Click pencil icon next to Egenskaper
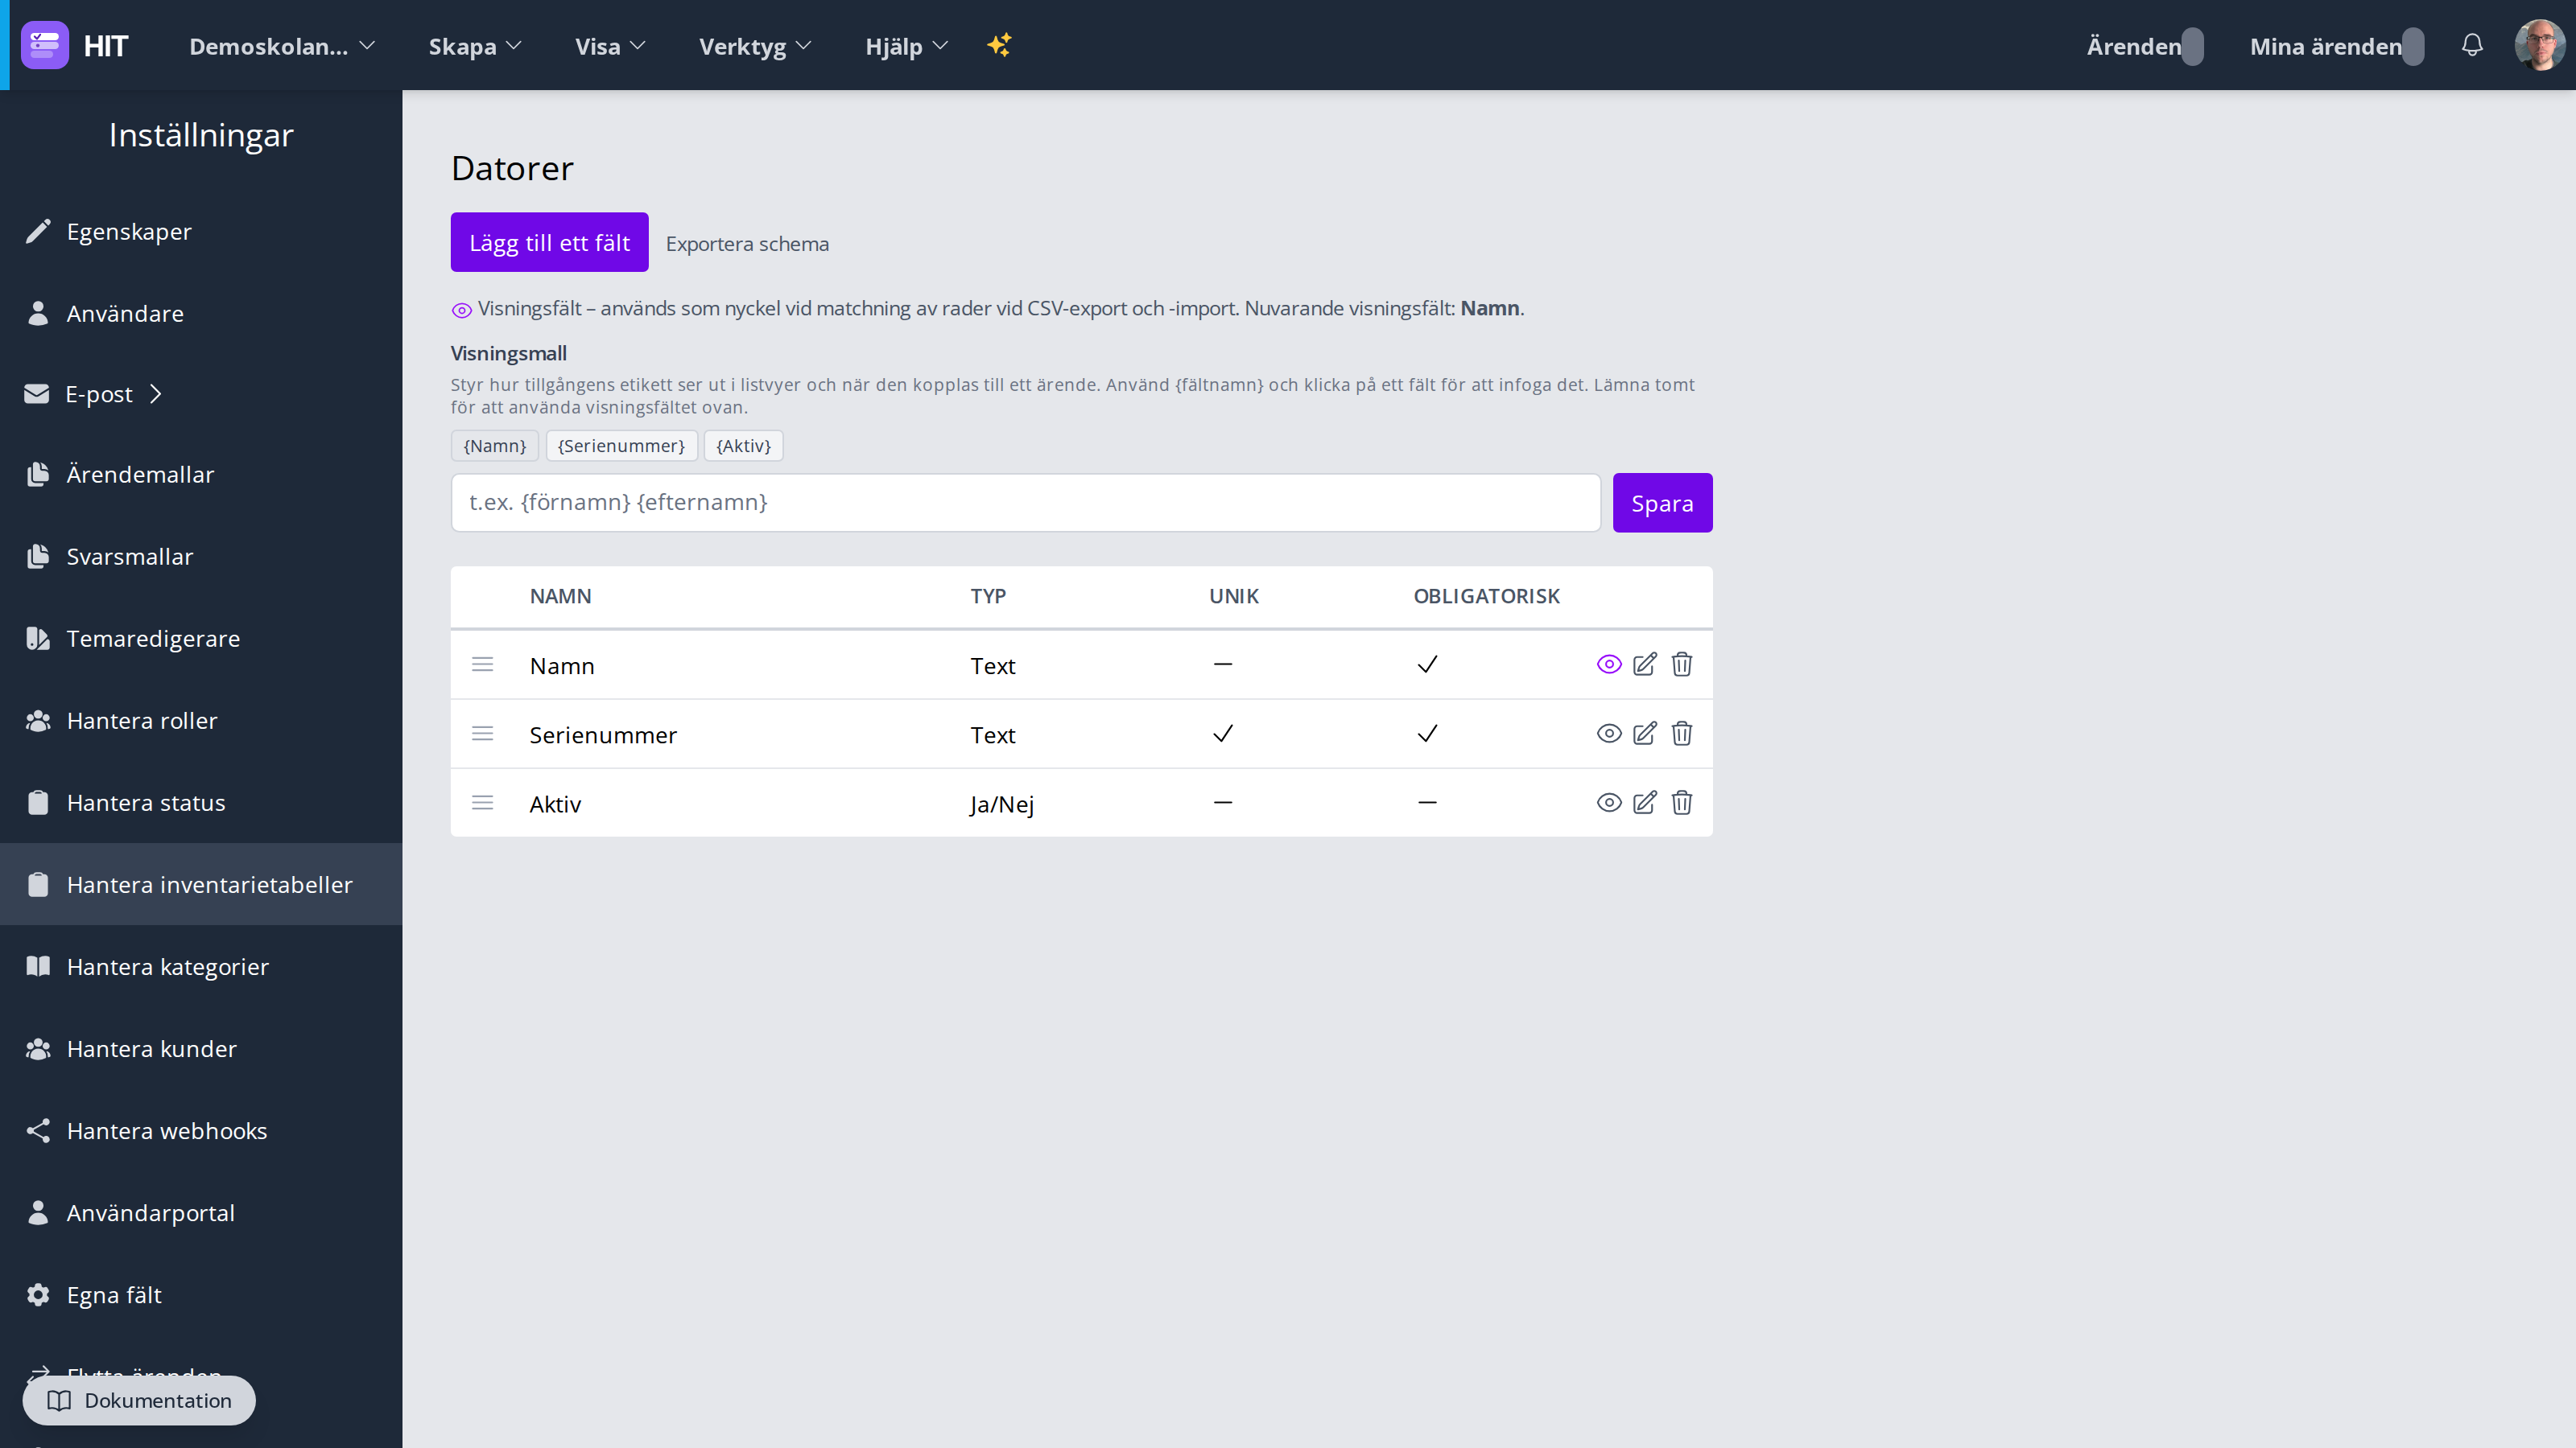The width and height of the screenshot is (2576, 1448). (38, 231)
